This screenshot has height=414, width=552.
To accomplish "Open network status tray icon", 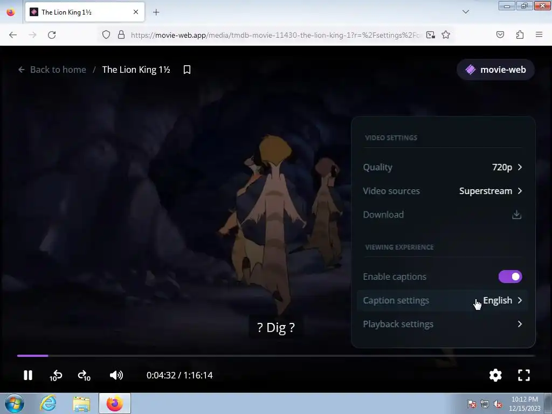I will tap(485, 404).
